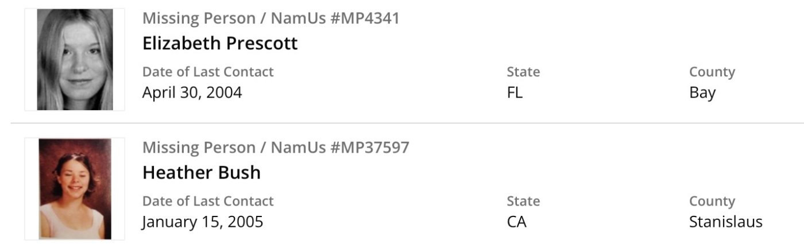Select the Bay county value
This screenshot has height=244, width=804.
[702, 92]
